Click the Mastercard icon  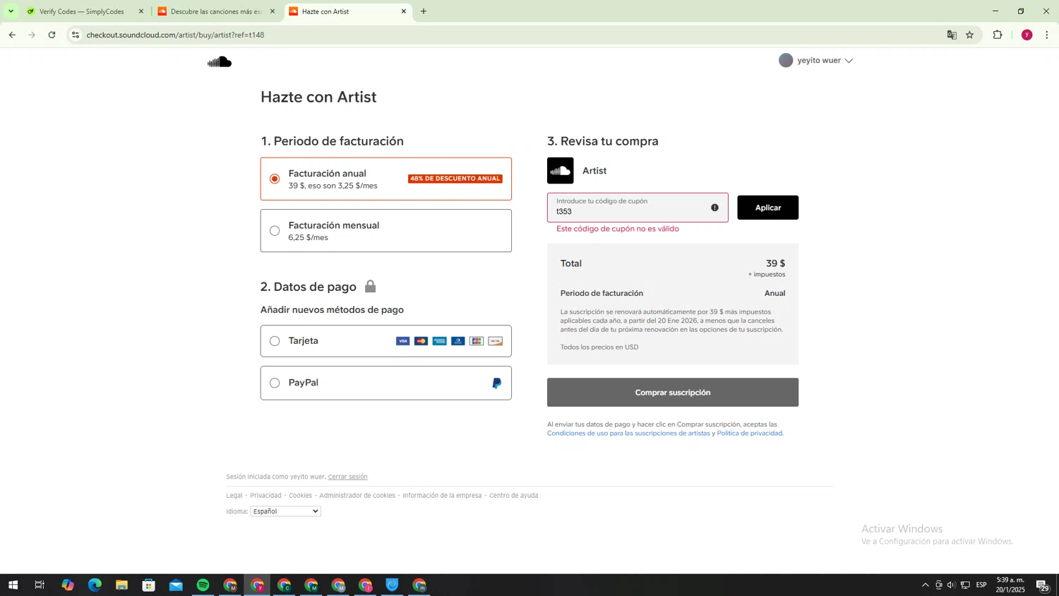421,341
